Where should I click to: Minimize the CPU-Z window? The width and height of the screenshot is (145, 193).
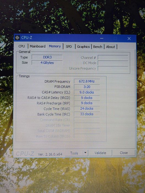(102, 39)
